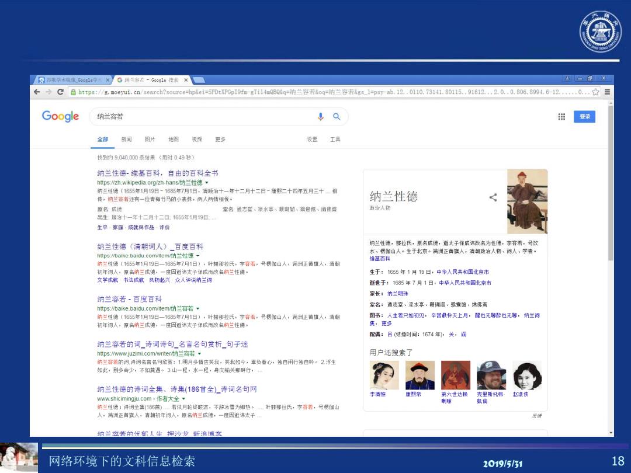
Task: Expand dropdown arrow beside the baike.baidu.com 纳兰性德 URL
Action: (198, 256)
